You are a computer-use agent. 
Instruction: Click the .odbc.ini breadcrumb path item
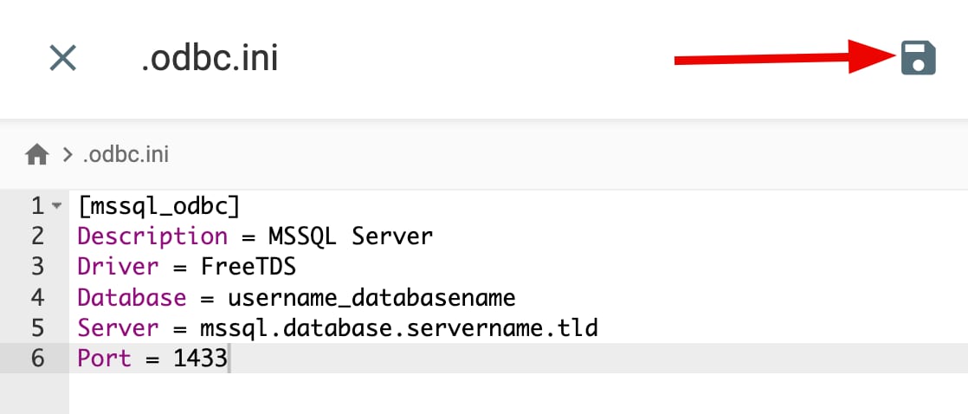[126, 155]
